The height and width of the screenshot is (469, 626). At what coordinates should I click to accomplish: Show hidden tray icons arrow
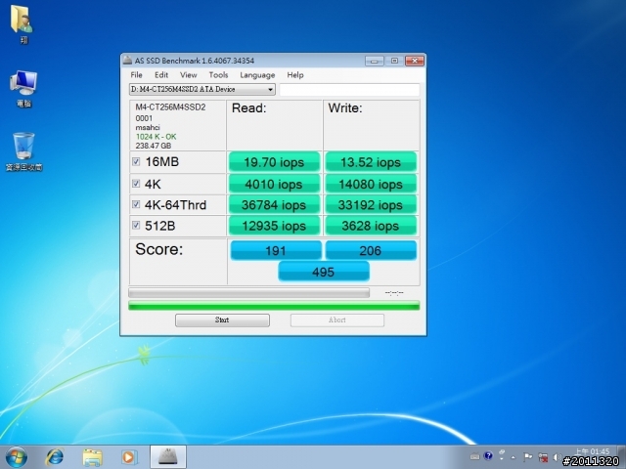513,457
